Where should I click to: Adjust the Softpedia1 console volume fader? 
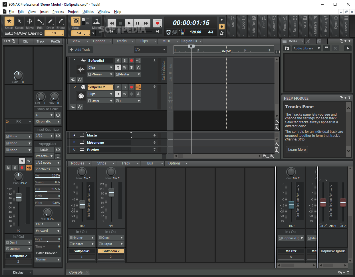pos(82,204)
